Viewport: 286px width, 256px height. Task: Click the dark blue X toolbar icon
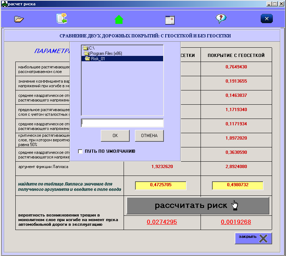tap(267, 19)
